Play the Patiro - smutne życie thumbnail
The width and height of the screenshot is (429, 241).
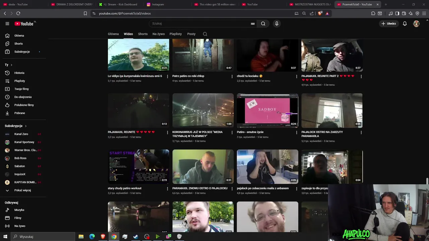pos(267,110)
